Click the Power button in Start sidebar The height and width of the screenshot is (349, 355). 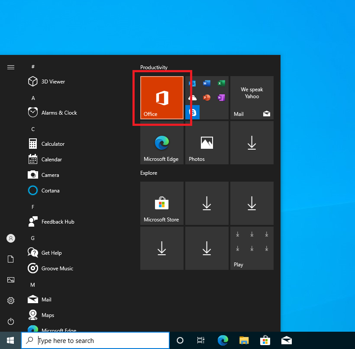pyautogui.click(x=11, y=321)
